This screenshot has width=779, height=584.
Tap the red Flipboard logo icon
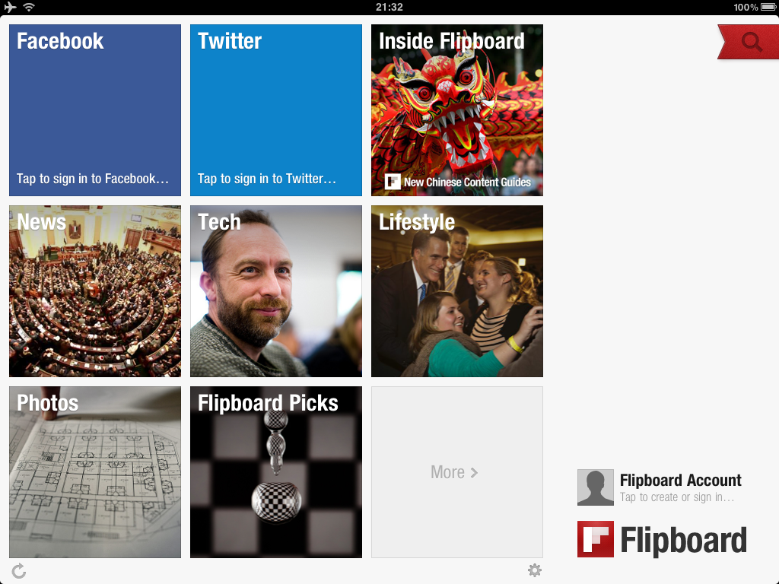click(x=596, y=539)
